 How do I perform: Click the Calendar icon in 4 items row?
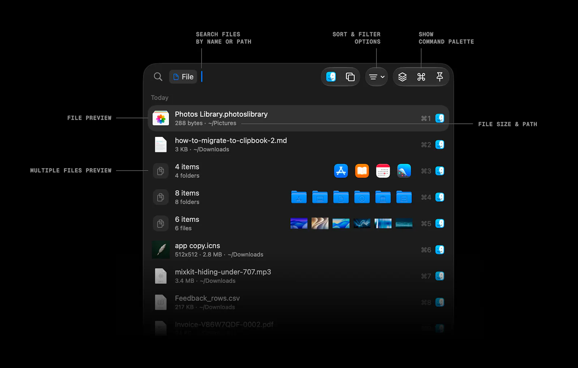coord(383,171)
